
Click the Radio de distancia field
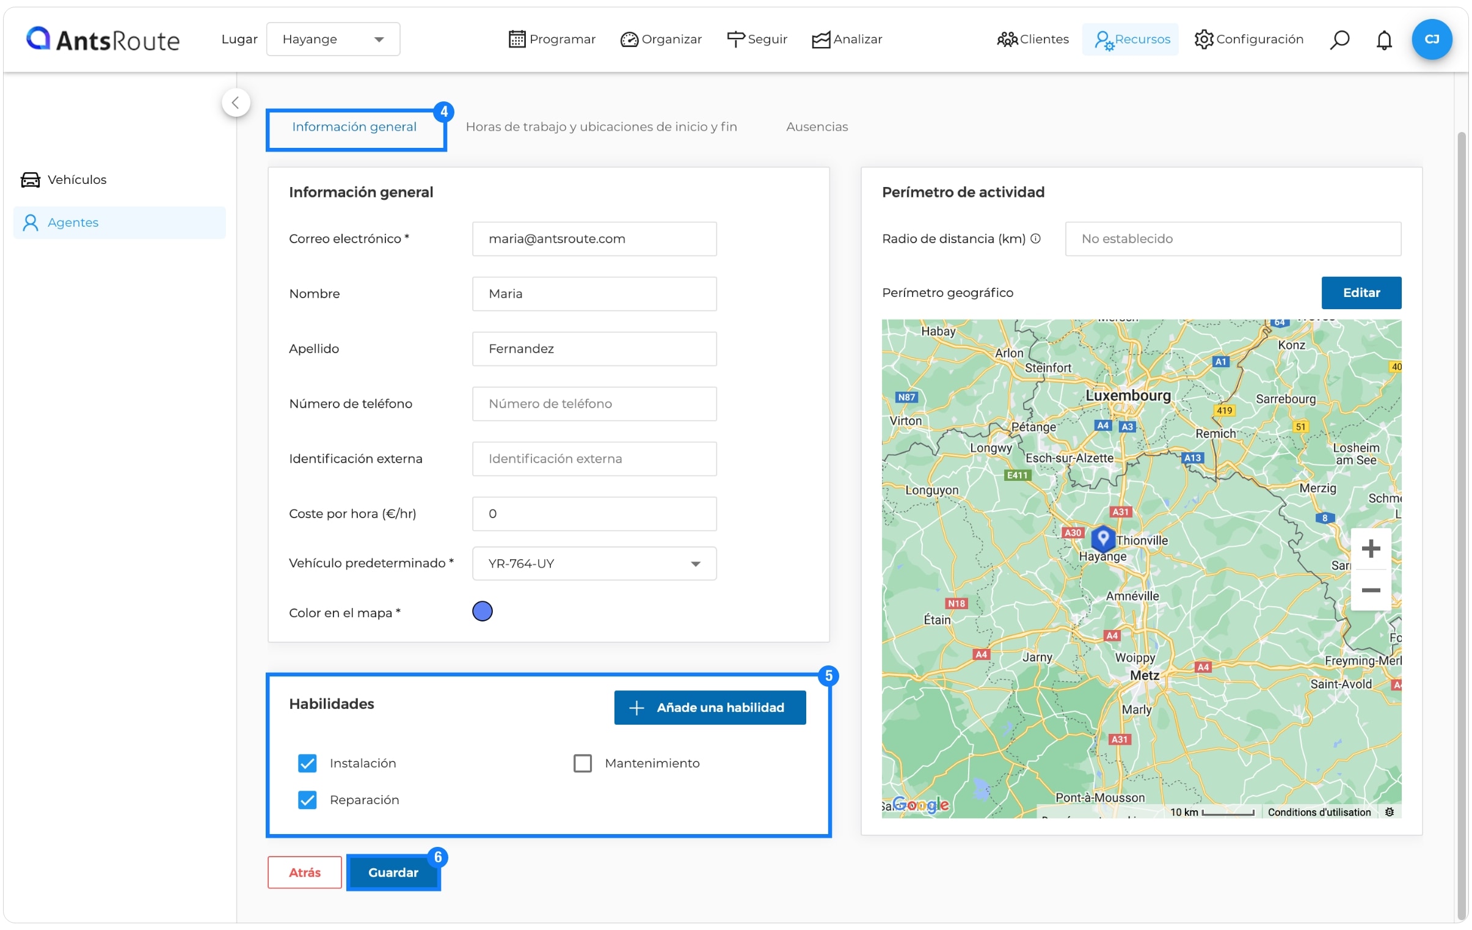pos(1233,239)
